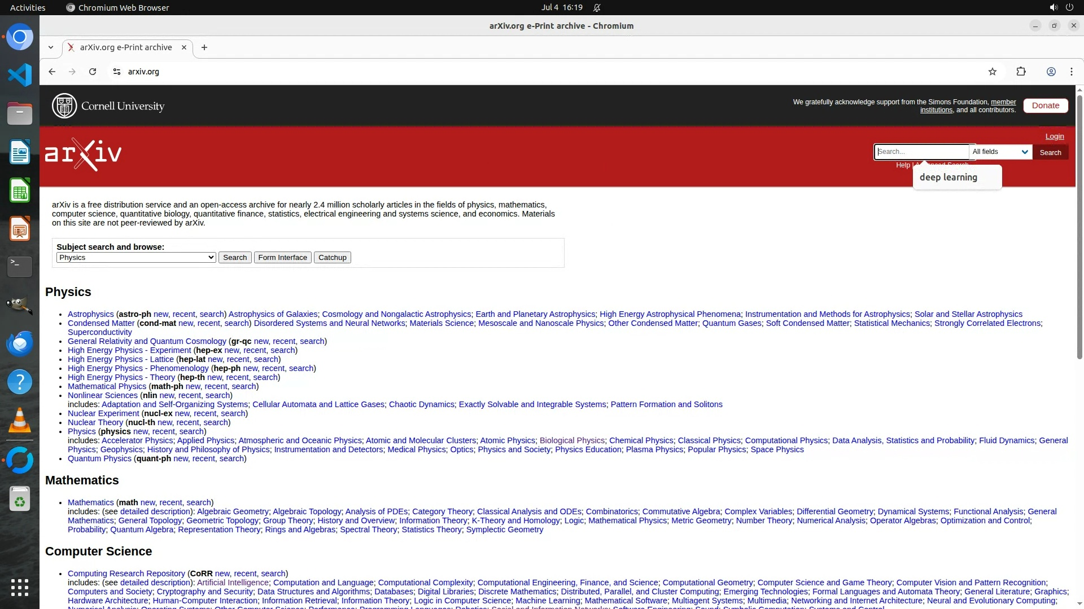Viewport: 1084px width, 609px height.
Task: Click the page vertical scrollbar
Action: pos(1079,226)
